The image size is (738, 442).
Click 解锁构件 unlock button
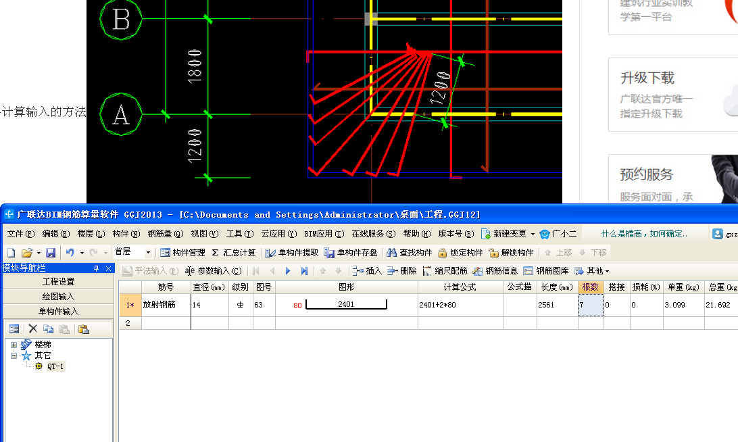click(511, 253)
